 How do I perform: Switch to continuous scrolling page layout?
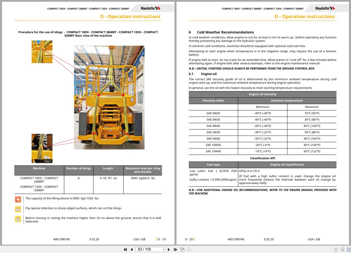[x=342, y=250]
